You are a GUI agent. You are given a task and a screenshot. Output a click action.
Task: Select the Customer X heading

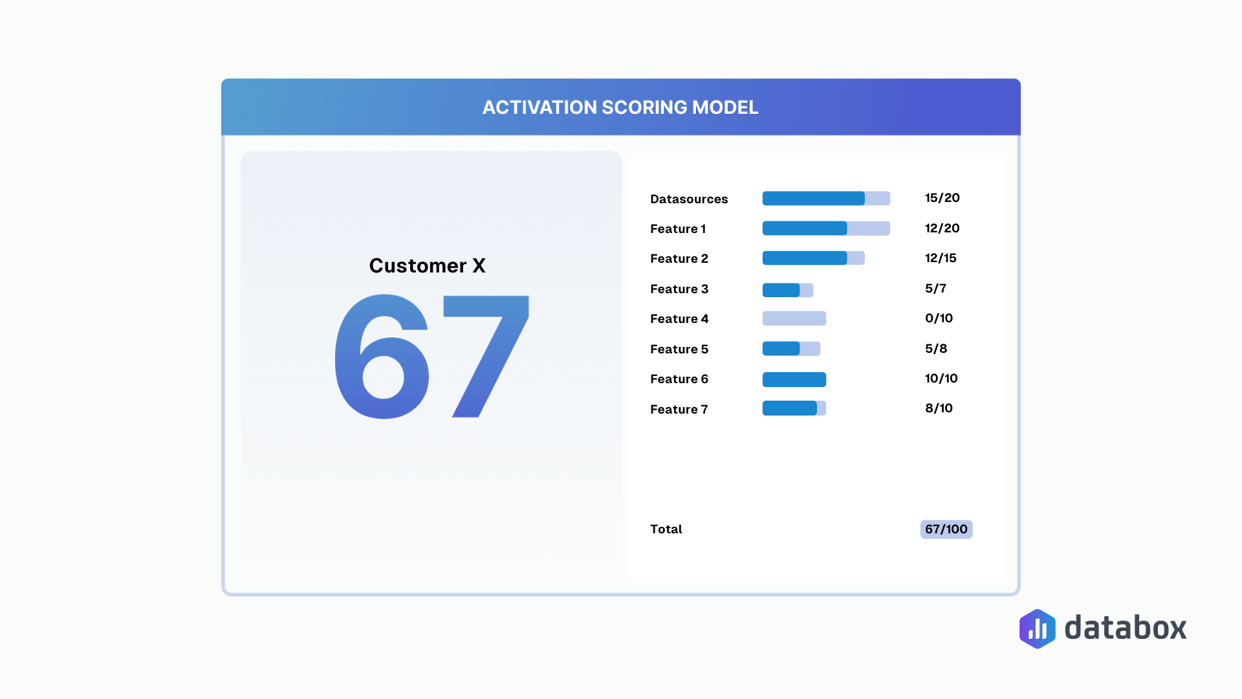[x=427, y=265]
